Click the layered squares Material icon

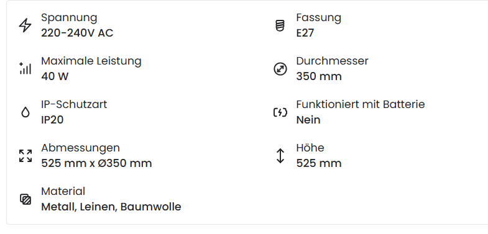[25, 199]
